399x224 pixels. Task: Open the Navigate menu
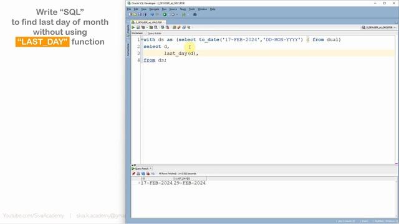(x=154, y=9)
